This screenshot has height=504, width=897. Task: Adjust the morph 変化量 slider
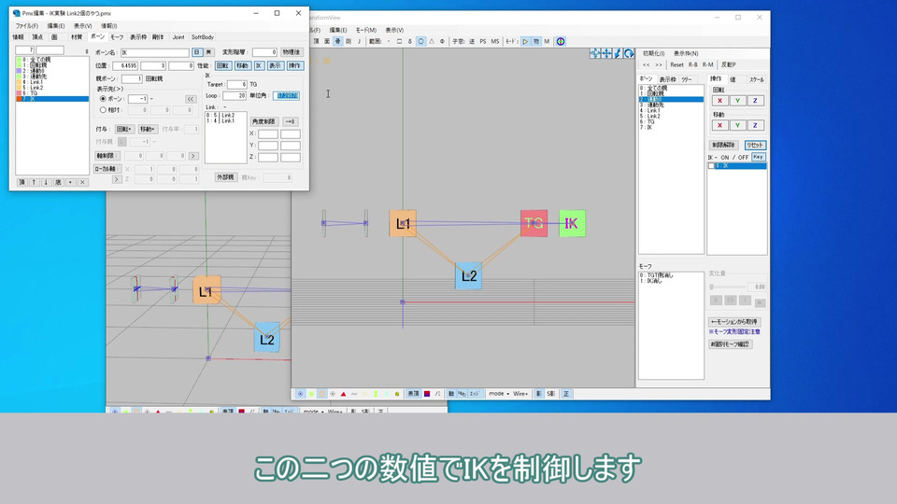click(x=728, y=287)
